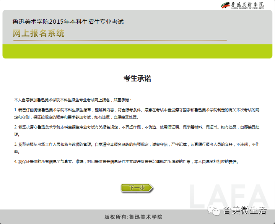The height and width of the screenshot is (224, 275).
Task: Select the 考生承诺 heading
Action: (x=137, y=78)
